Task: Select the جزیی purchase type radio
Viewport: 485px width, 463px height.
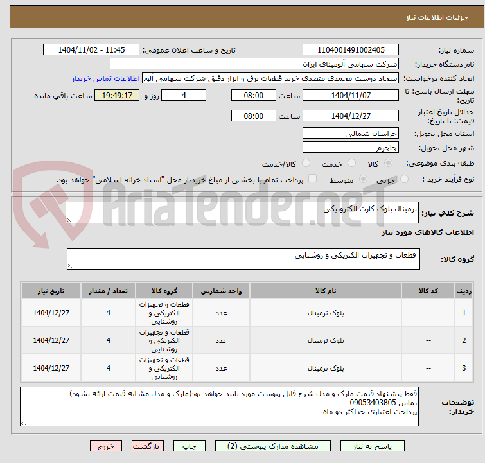Action: 404,179
